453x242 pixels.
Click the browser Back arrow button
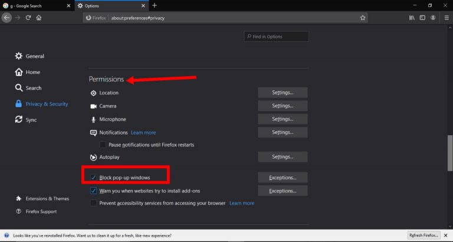coord(6,18)
